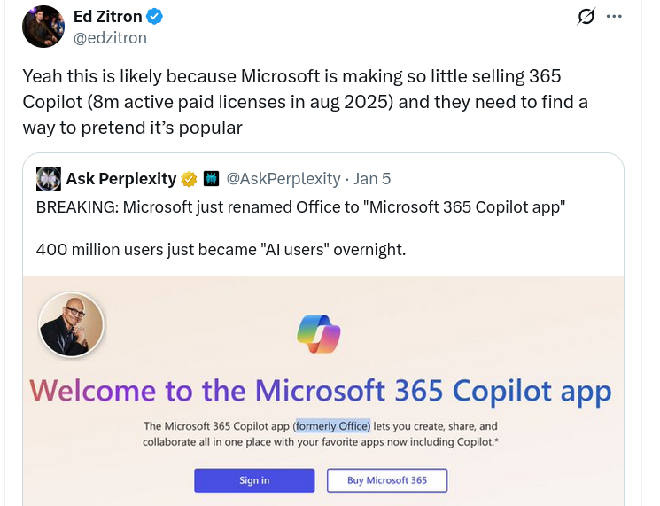Click the Jan 5 timestamp

tap(372, 179)
